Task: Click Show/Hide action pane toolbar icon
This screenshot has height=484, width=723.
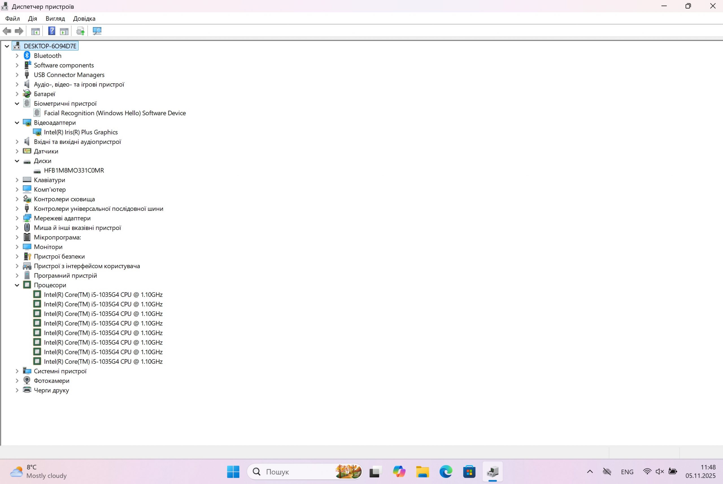Action: coord(64,31)
